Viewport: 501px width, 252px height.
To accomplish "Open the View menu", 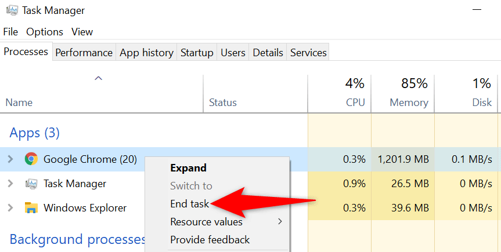I will coord(82,32).
